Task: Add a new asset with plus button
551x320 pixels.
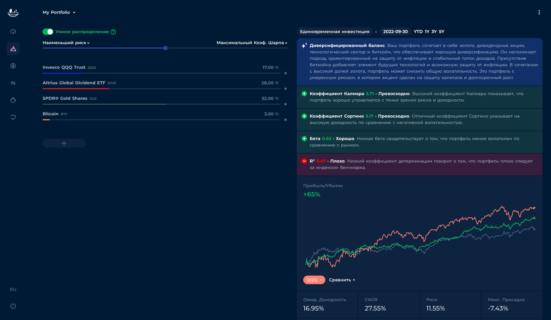Action: click(64, 143)
